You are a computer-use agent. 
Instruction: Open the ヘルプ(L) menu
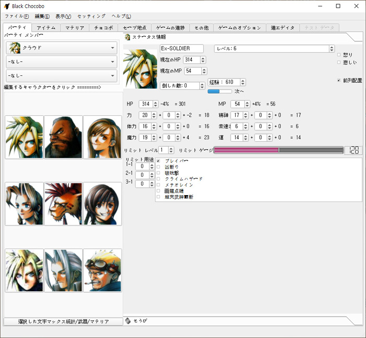pos(121,16)
